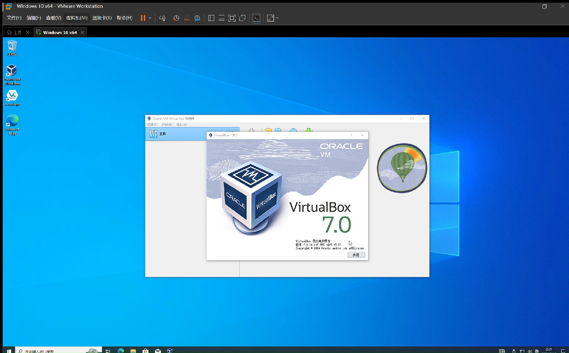The width and height of the screenshot is (569, 353).
Task: Click the green plus Add icon in VirtualBox toolbar
Action: 308,130
